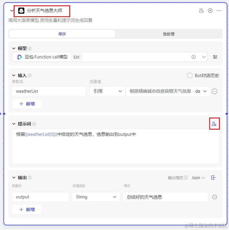Click the weatherList parameter name field
Image resolution: width=229 pixels, height=230 pixels.
pos(49,91)
